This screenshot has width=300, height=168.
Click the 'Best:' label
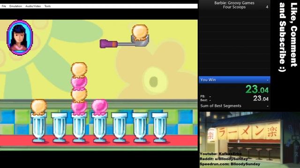tap(204, 100)
